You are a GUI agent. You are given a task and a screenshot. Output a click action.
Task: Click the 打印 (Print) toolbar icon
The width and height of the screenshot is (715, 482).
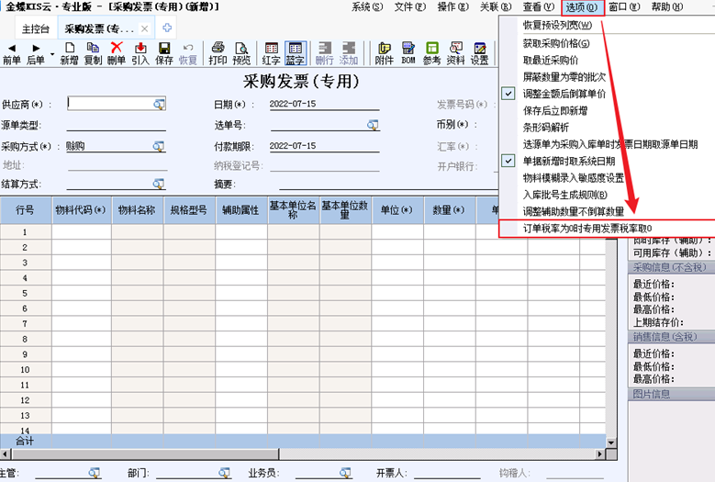tap(218, 53)
